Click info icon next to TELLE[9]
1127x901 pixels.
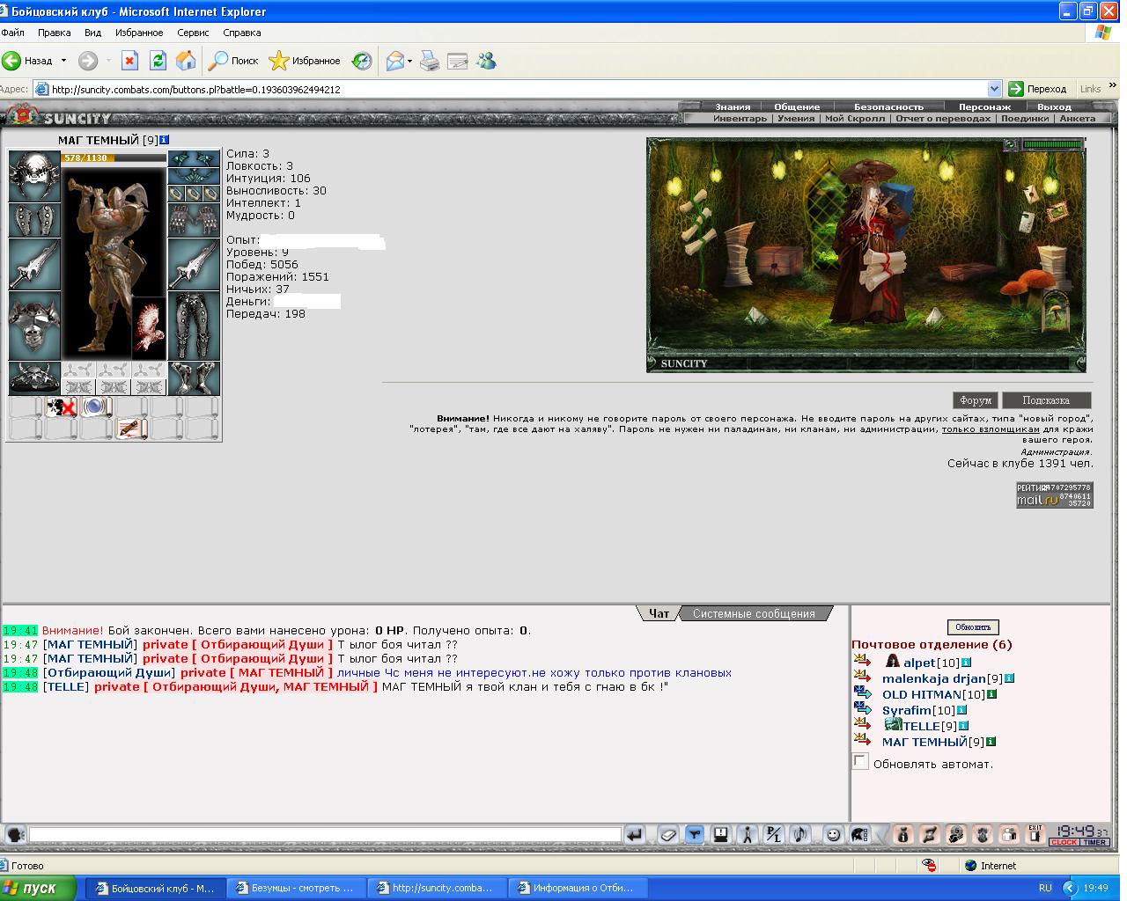point(963,726)
